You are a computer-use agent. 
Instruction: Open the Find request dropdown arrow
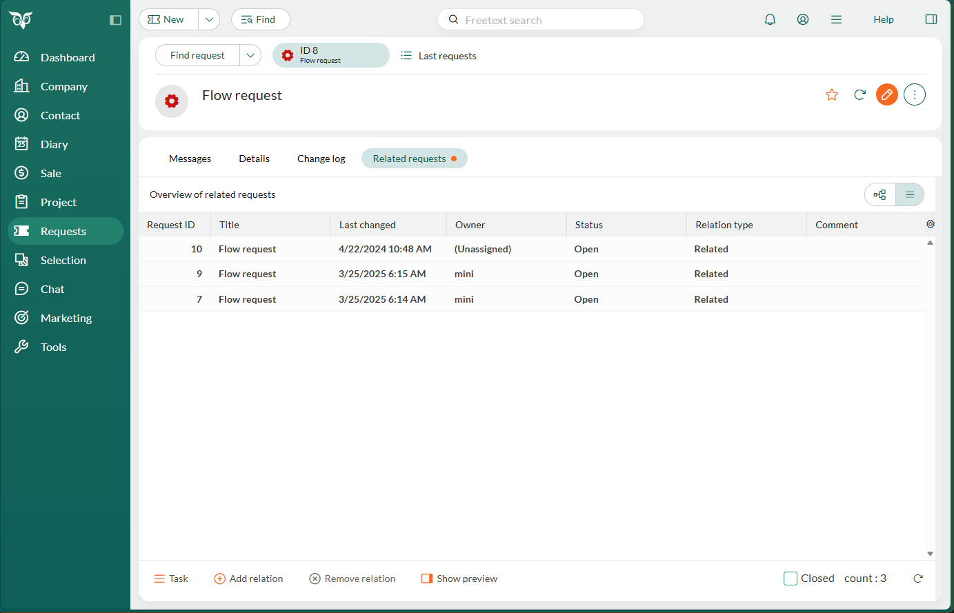(x=250, y=55)
